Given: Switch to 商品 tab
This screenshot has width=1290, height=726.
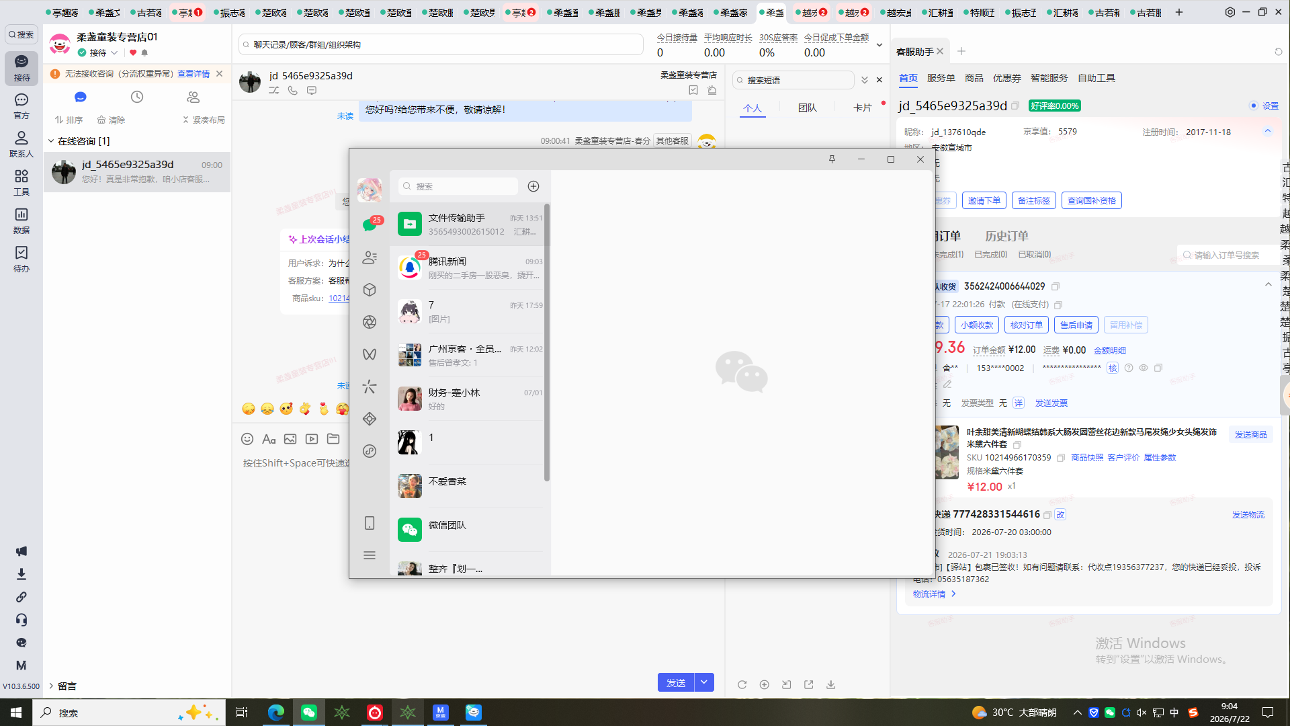Looking at the screenshot, I should point(974,78).
